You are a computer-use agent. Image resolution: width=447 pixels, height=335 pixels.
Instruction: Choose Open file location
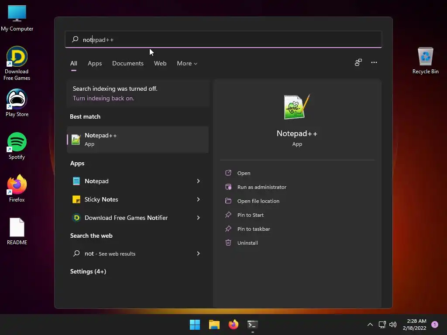pyautogui.click(x=258, y=201)
